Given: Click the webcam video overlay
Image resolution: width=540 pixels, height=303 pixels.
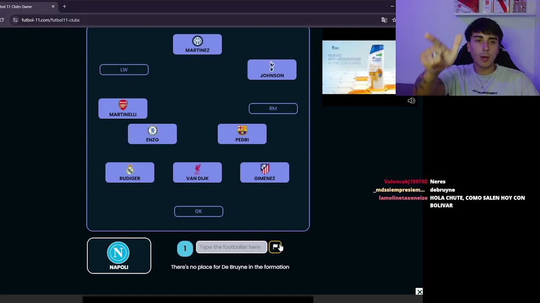Looking at the screenshot, I should pyautogui.click(x=468, y=48).
